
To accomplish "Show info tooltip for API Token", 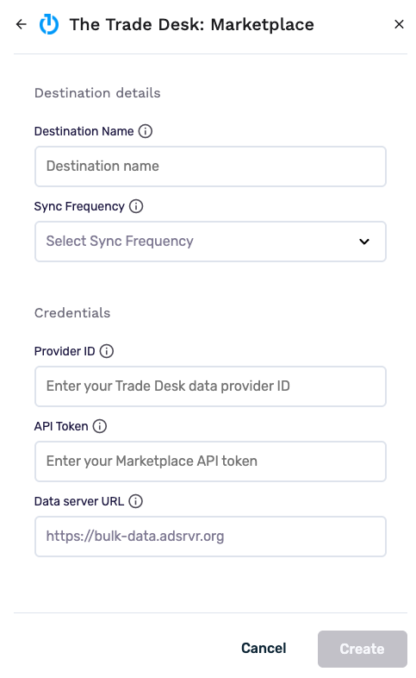I will (100, 426).
